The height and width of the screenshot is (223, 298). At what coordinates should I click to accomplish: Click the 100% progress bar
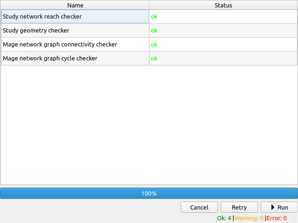click(149, 193)
